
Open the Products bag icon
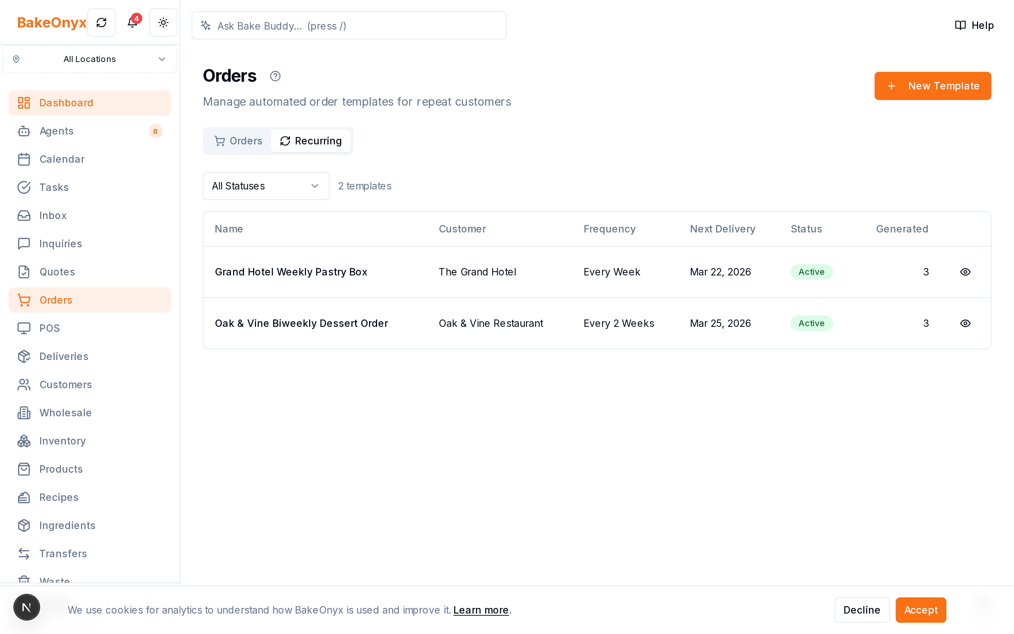tap(24, 469)
